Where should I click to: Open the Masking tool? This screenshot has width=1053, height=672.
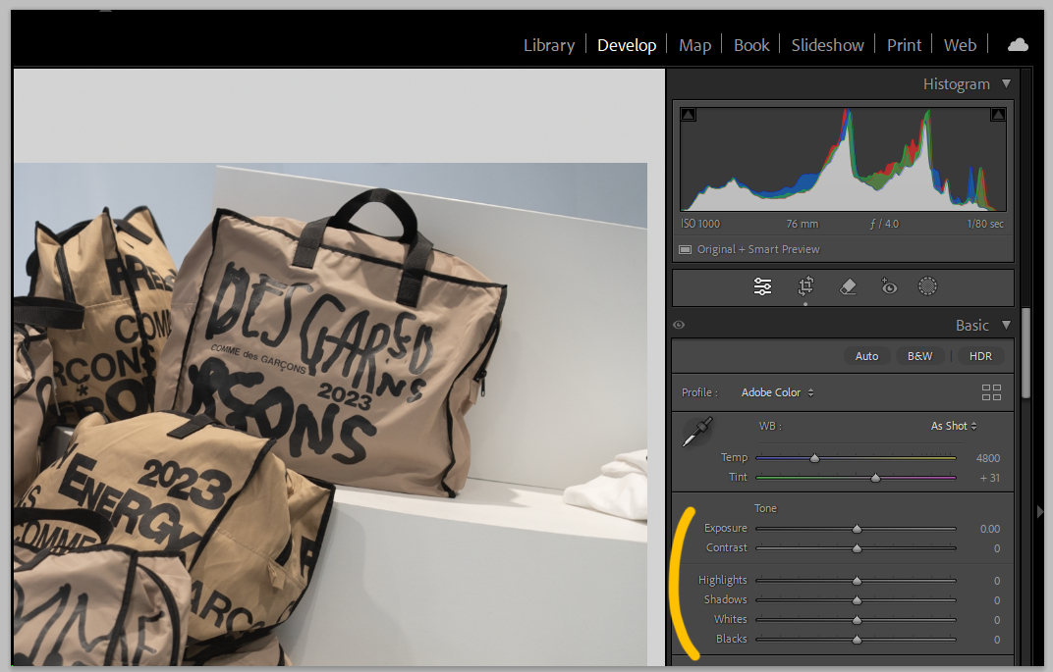click(927, 287)
